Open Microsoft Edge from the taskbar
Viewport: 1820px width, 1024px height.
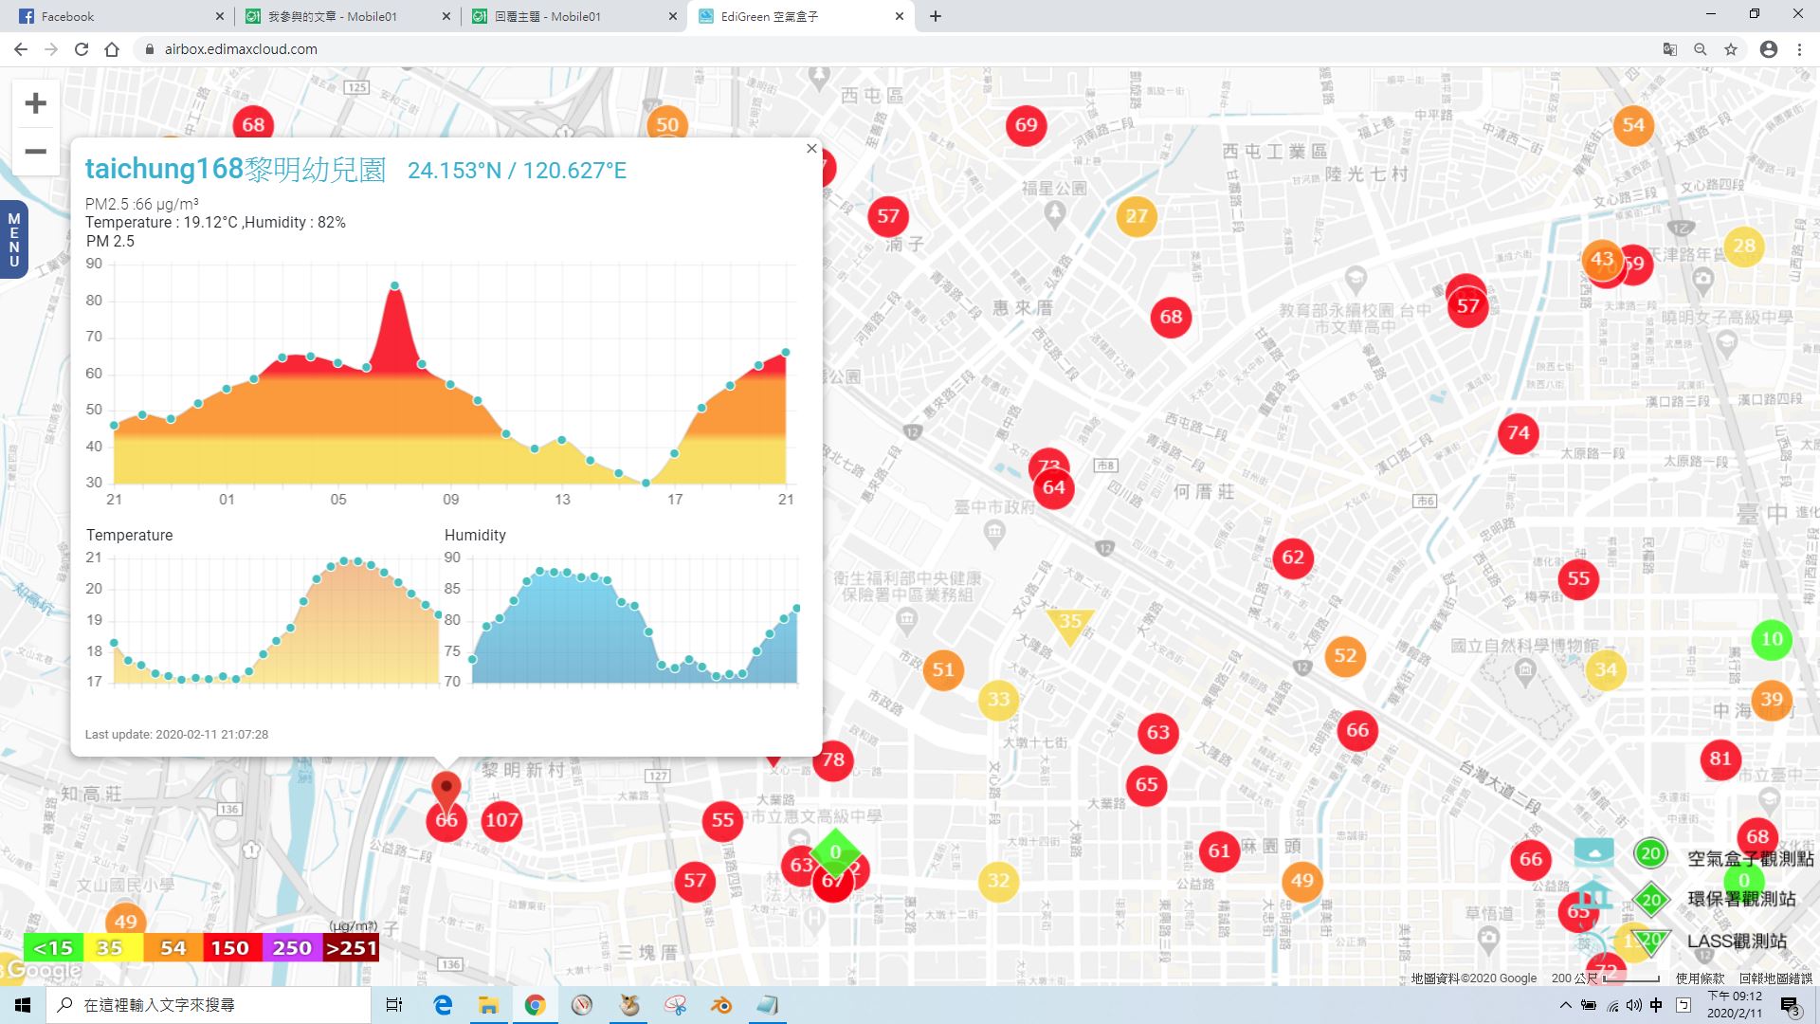(x=443, y=1005)
